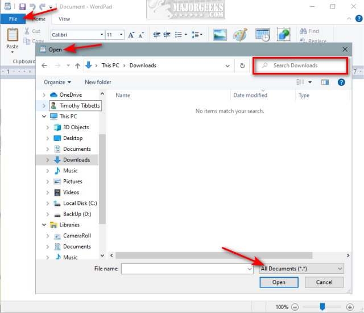This screenshot has height=313, width=364.
Task: Click the Cut scissors icon
Action: pos(27,31)
